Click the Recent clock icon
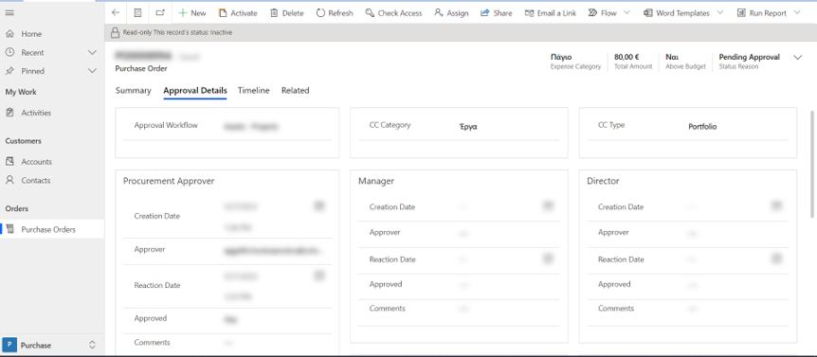The width and height of the screenshot is (817, 357). click(9, 53)
